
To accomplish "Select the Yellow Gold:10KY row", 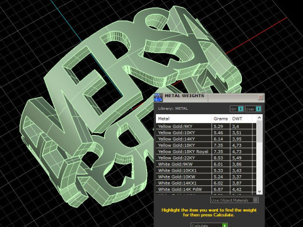I will tap(206, 132).
